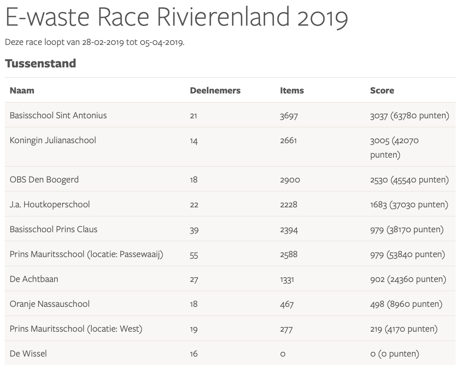Select the De Wissel school name
The height and width of the screenshot is (373, 460).
coord(28,354)
